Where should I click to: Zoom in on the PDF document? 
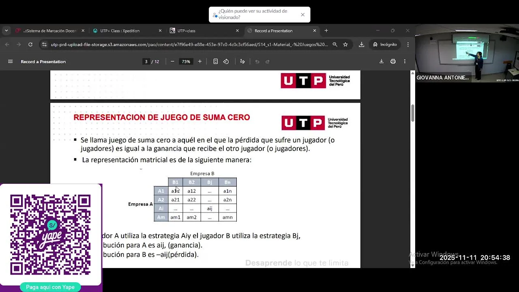click(x=199, y=62)
